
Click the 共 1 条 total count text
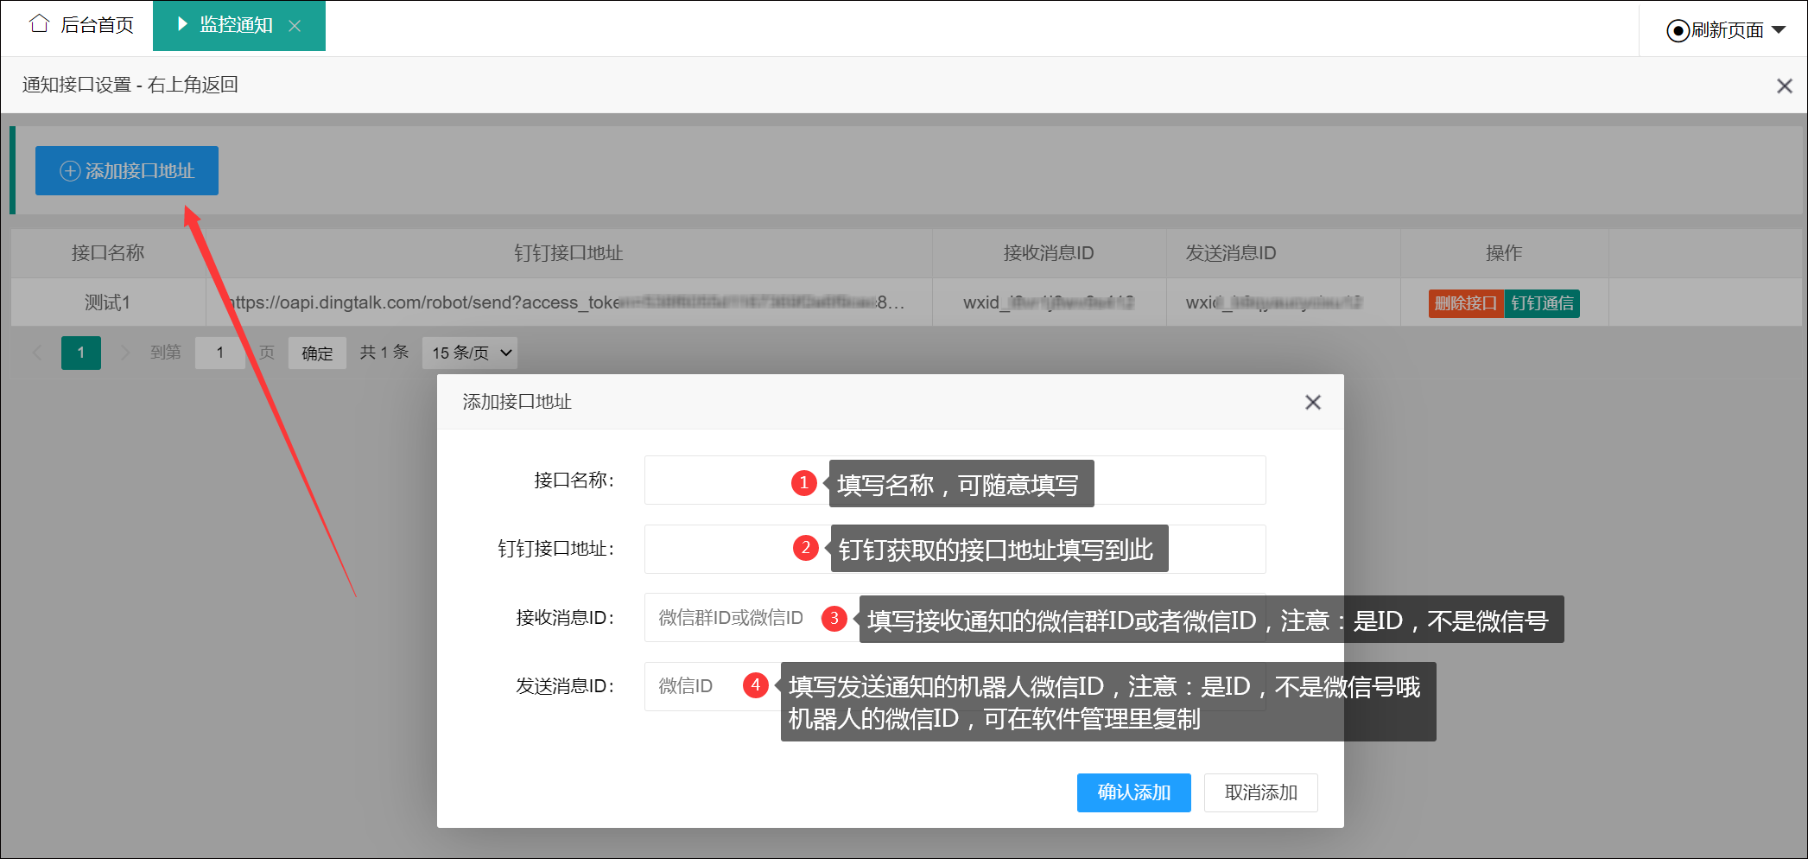point(384,353)
